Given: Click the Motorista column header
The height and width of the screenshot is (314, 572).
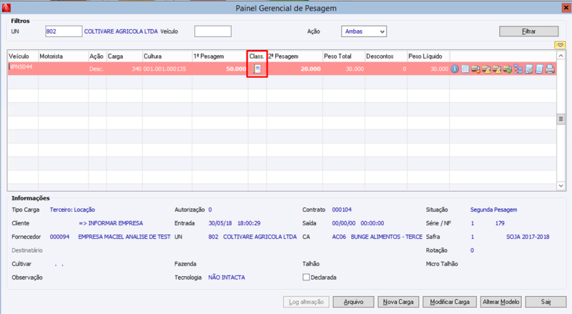Looking at the screenshot, I should [64, 57].
